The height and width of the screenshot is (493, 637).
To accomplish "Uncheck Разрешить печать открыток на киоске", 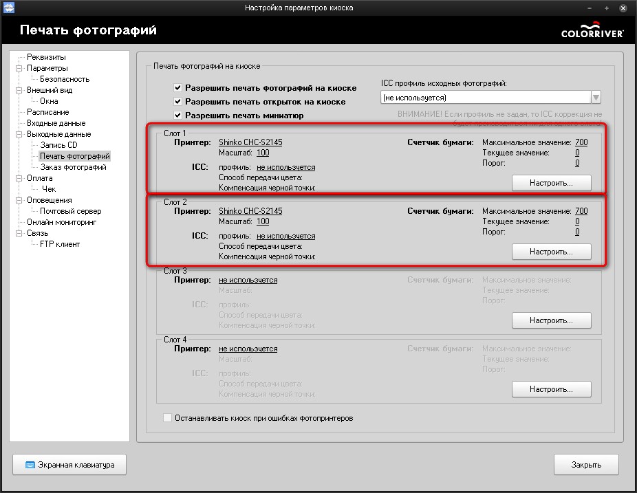I will pos(178,102).
